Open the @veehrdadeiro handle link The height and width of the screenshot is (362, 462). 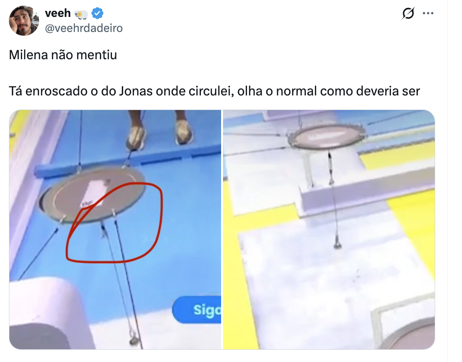[84, 28]
